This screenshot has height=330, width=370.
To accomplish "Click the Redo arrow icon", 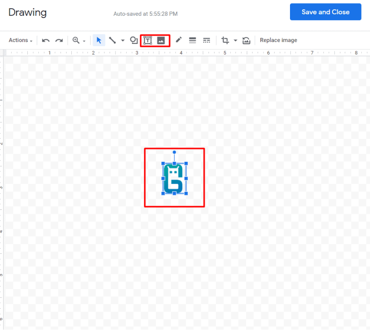I will click(x=59, y=41).
